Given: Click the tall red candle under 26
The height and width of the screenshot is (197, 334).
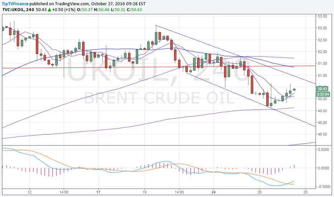Looking at the screenshot, I should [267, 99].
